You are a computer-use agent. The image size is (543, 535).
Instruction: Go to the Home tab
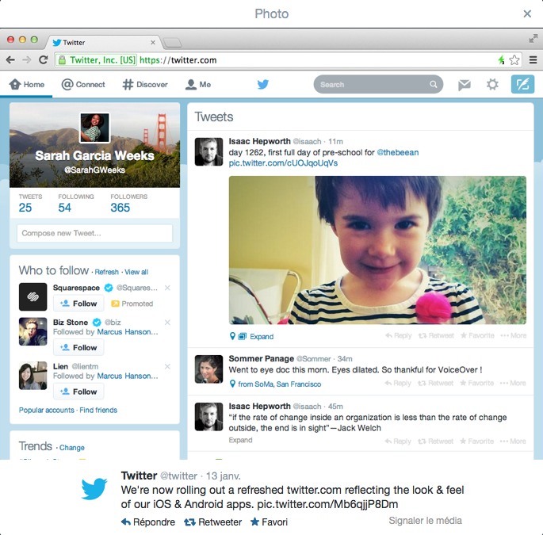click(27, 85)
